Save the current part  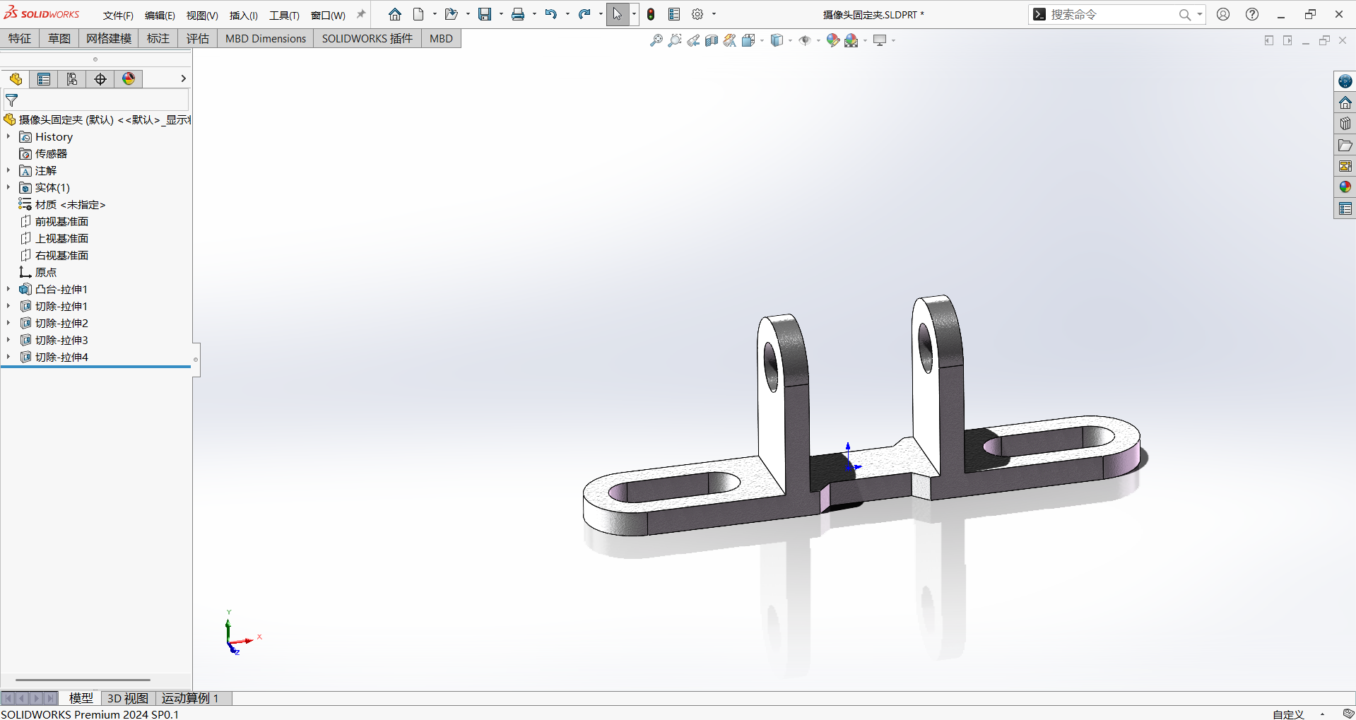485,14
